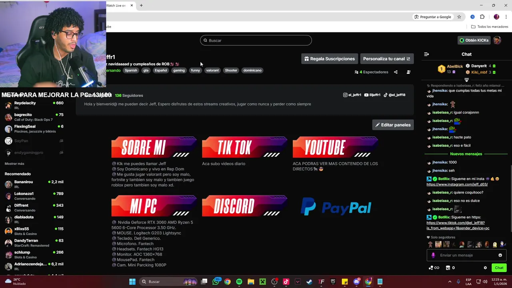Open the TikTok @el_jeff18 link
The width and height of the screenshot is (512, 288).
pos(394,95)
